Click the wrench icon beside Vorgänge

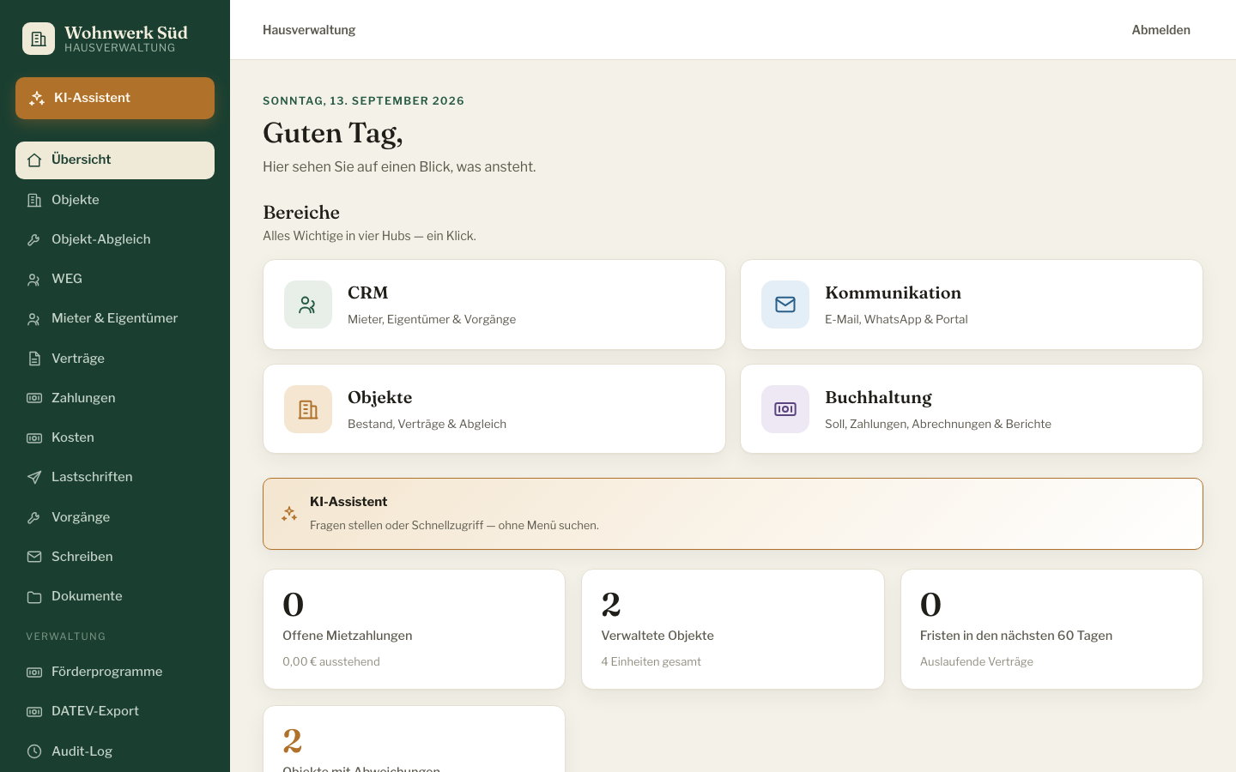coord(34,517)
